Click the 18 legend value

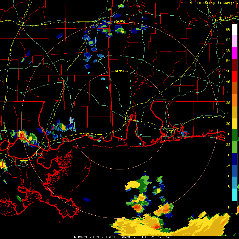point(228,155)
